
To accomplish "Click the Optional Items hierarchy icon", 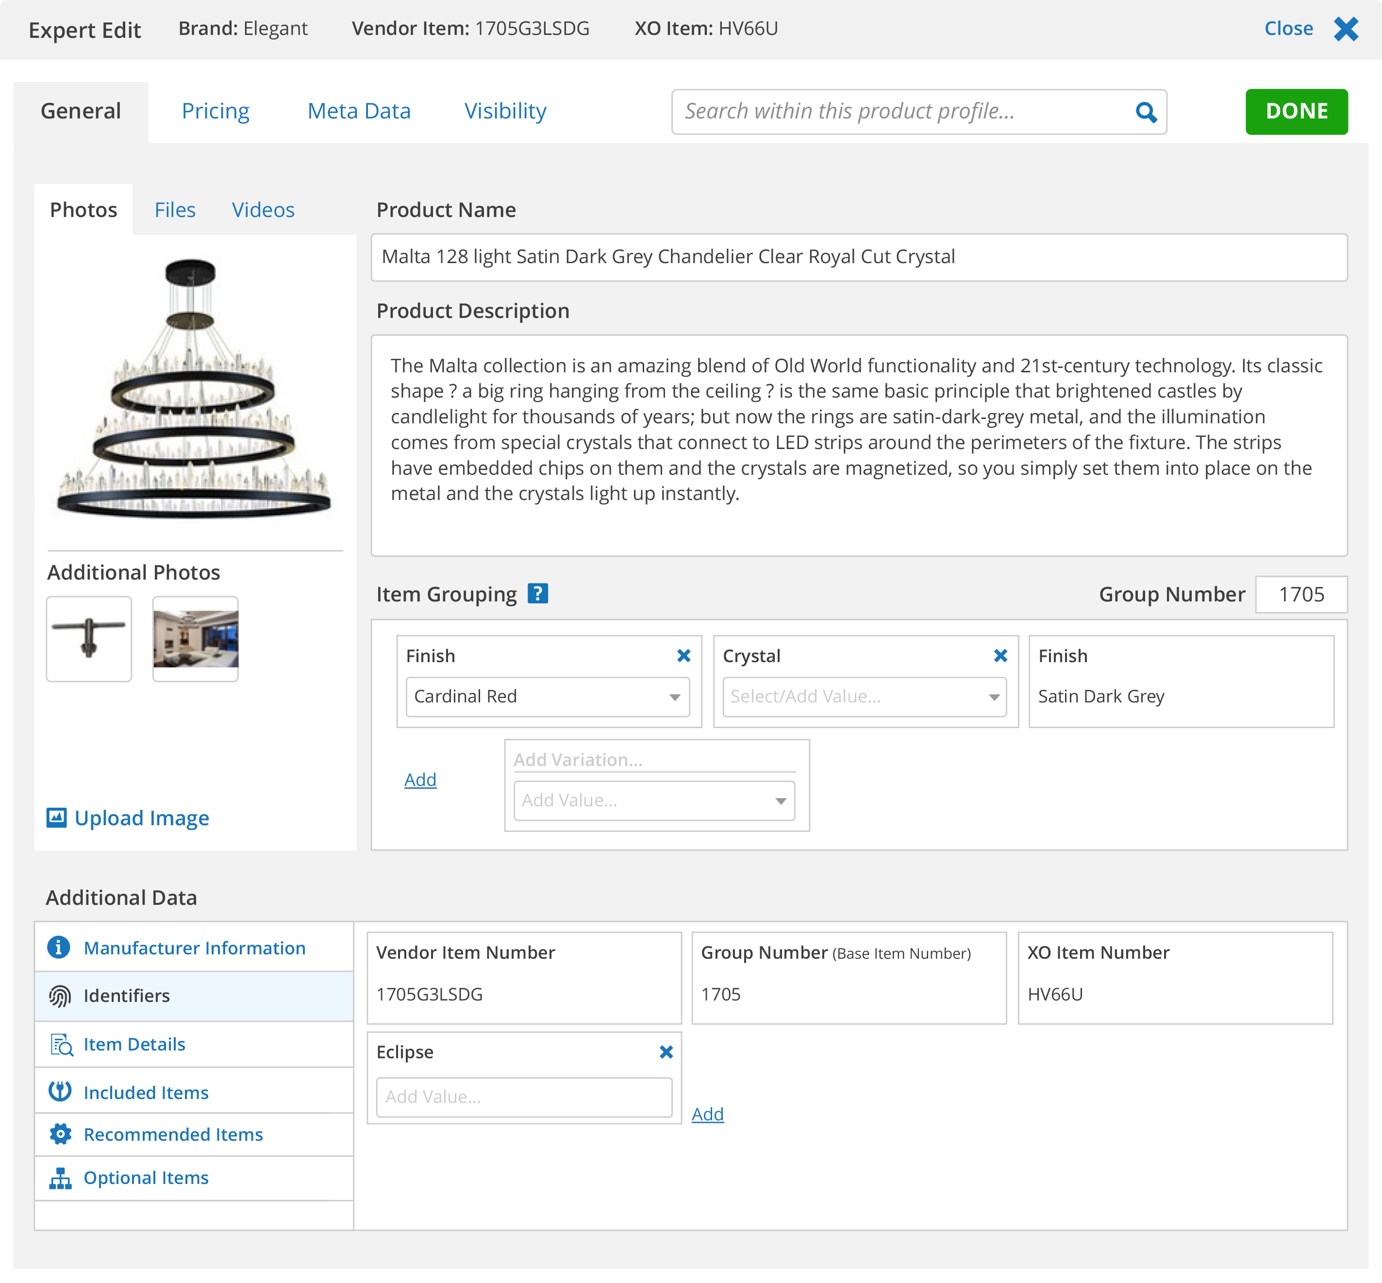I will point(60,1178).
